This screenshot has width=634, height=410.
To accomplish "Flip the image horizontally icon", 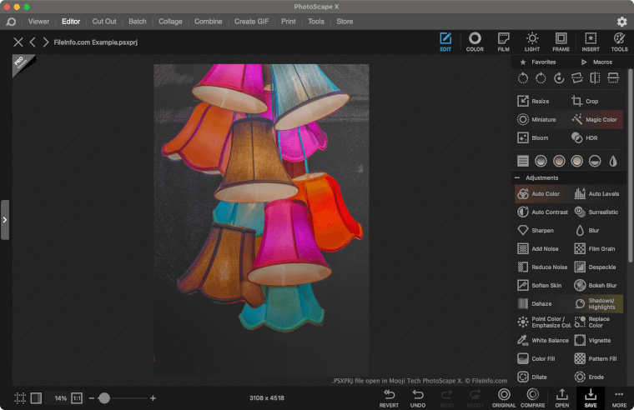I will coord(595,77).
